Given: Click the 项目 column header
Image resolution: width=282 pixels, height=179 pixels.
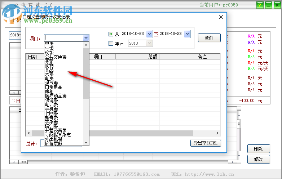Looking at the screenshot, I should tap(102, 57).
